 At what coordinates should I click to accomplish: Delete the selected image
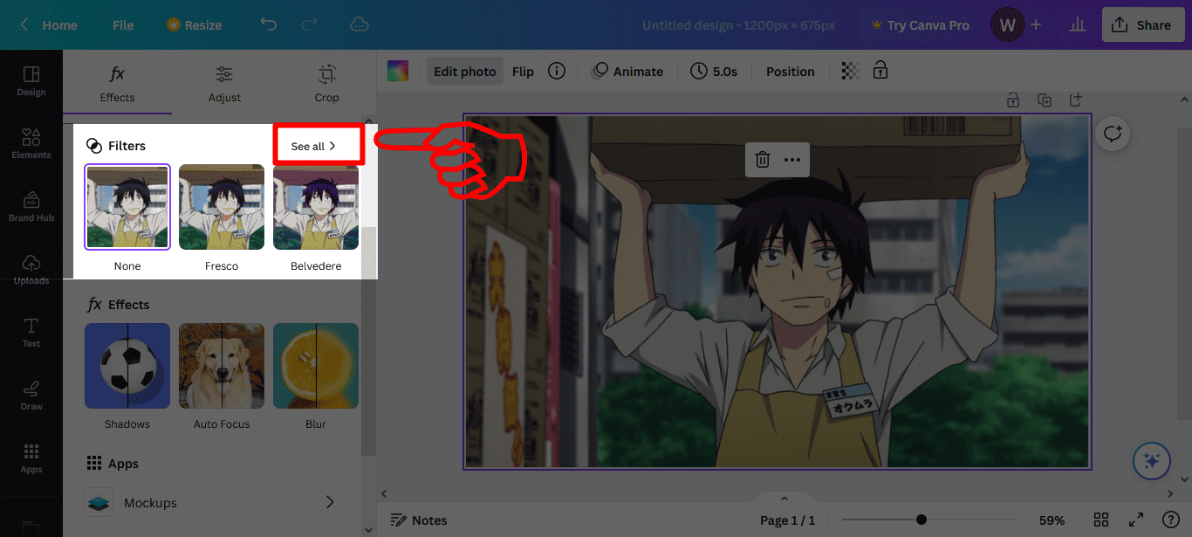tap(763, 160)
